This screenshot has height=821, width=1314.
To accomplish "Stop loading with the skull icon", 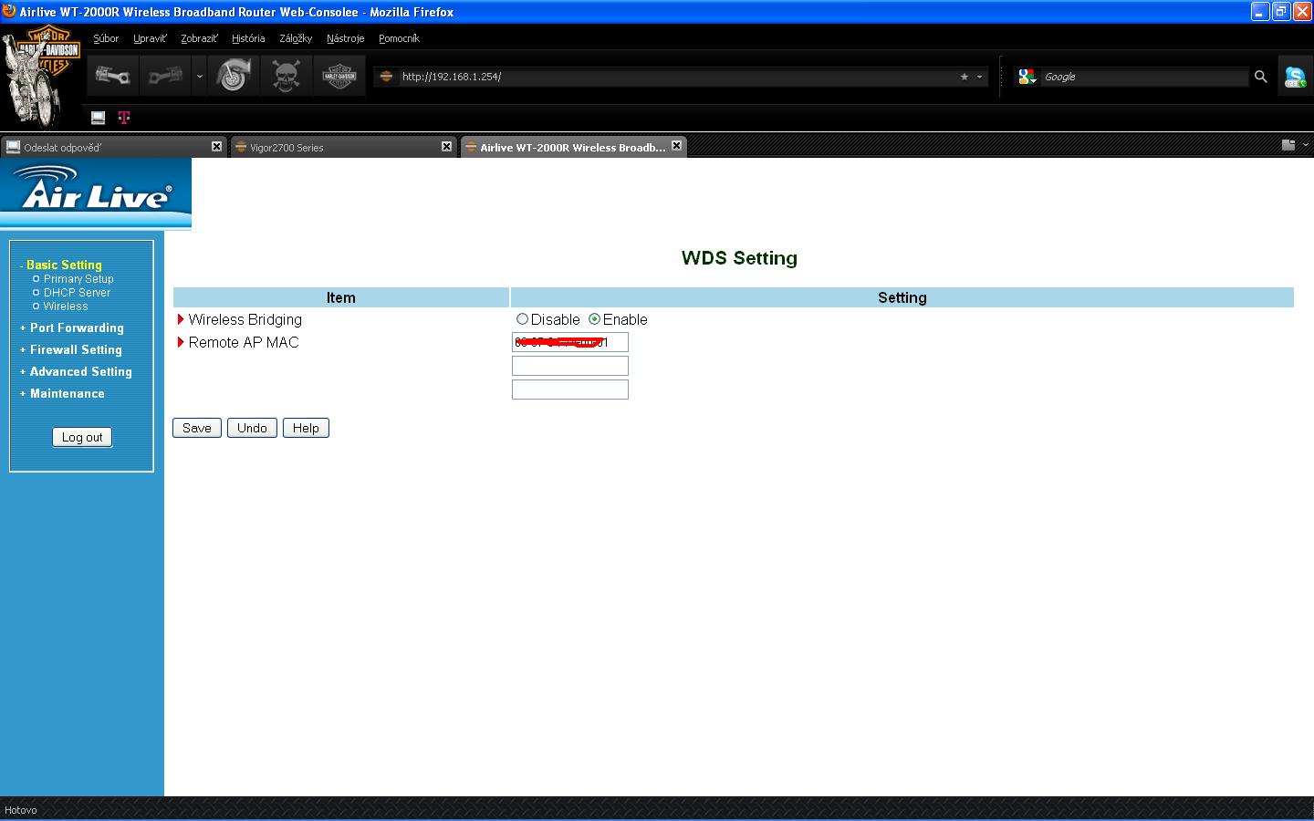I will [287, 76].
